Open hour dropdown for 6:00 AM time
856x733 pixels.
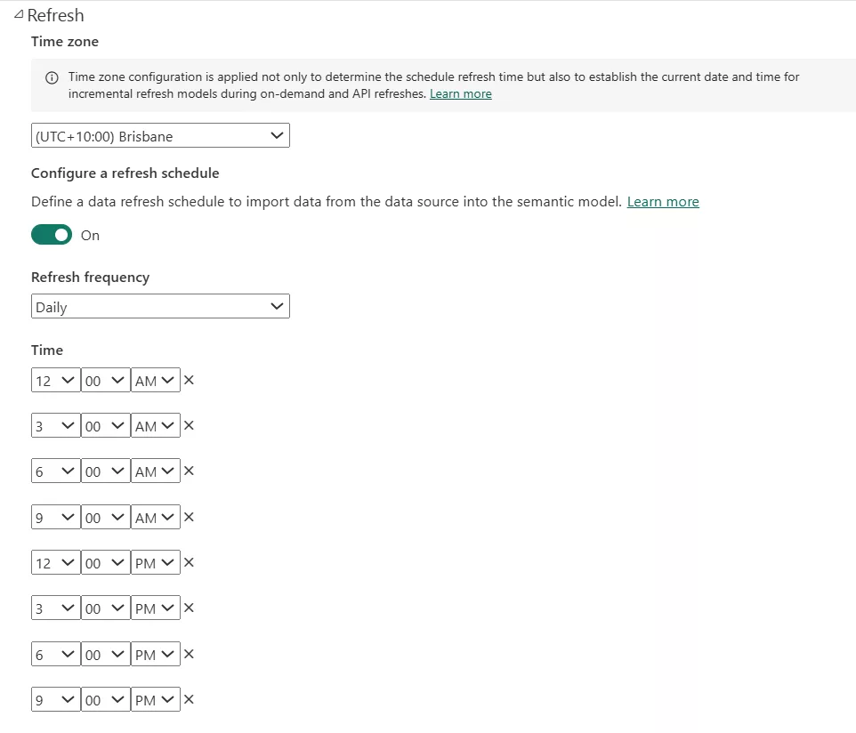56,471
